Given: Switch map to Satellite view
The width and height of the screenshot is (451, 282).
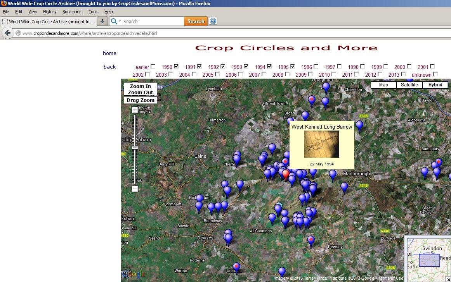Looking at the screenshot, I should tap(409, 85).
